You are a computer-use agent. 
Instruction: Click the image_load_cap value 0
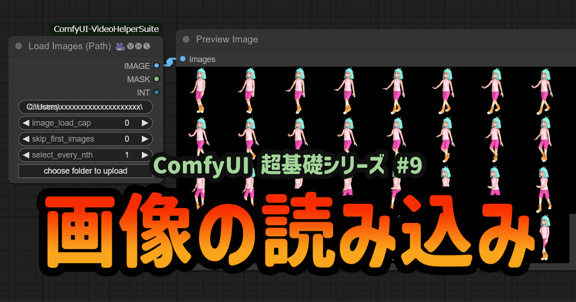[x=127, y=123]
